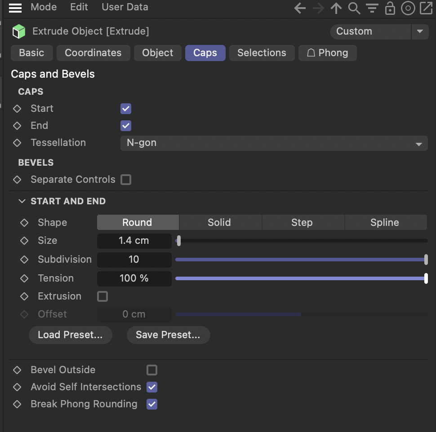
Task: Click the pop-out panel icon
Action: (x=426, y=8)
